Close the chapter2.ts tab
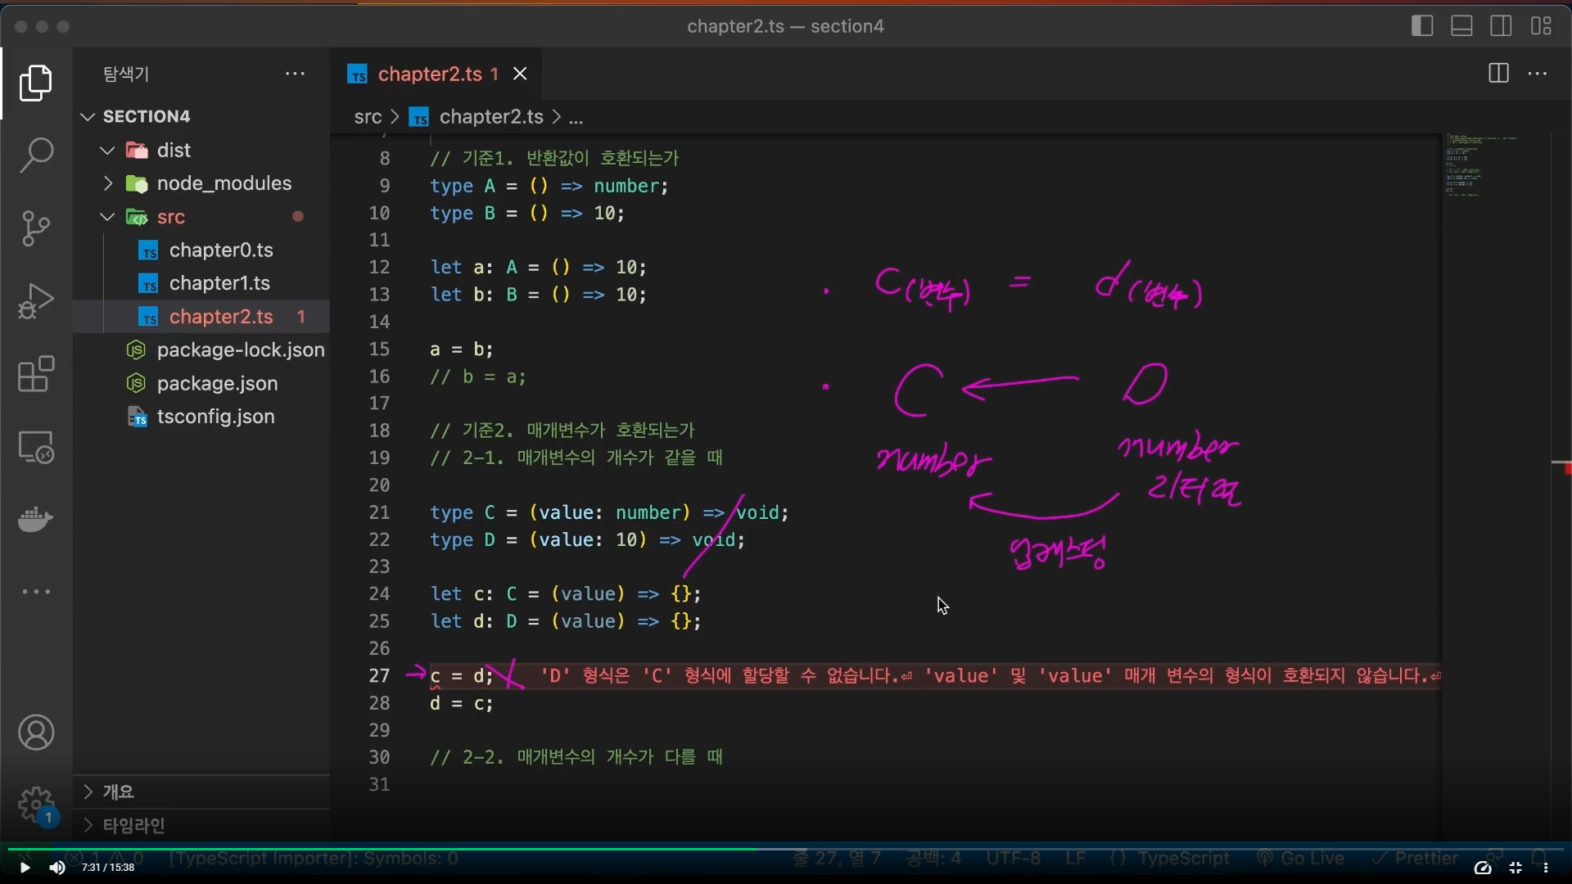The width and height of the screenshot is (1572, 884). (x=520, y=74)
